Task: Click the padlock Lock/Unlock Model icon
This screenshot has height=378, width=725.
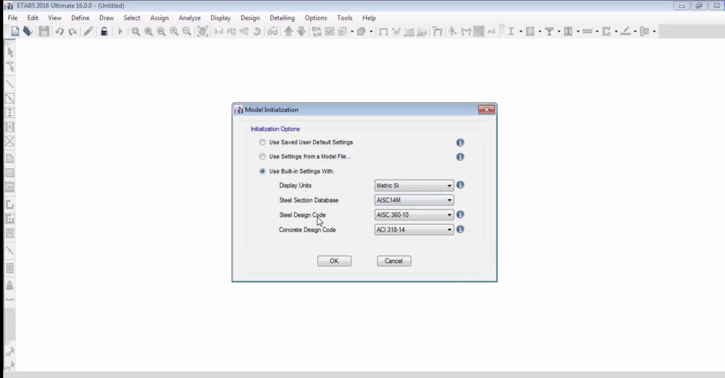Action: point(104,32)
